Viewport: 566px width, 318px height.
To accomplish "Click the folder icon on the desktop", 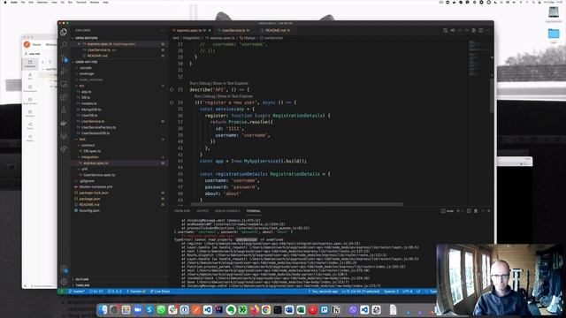I will pos(554,34).
